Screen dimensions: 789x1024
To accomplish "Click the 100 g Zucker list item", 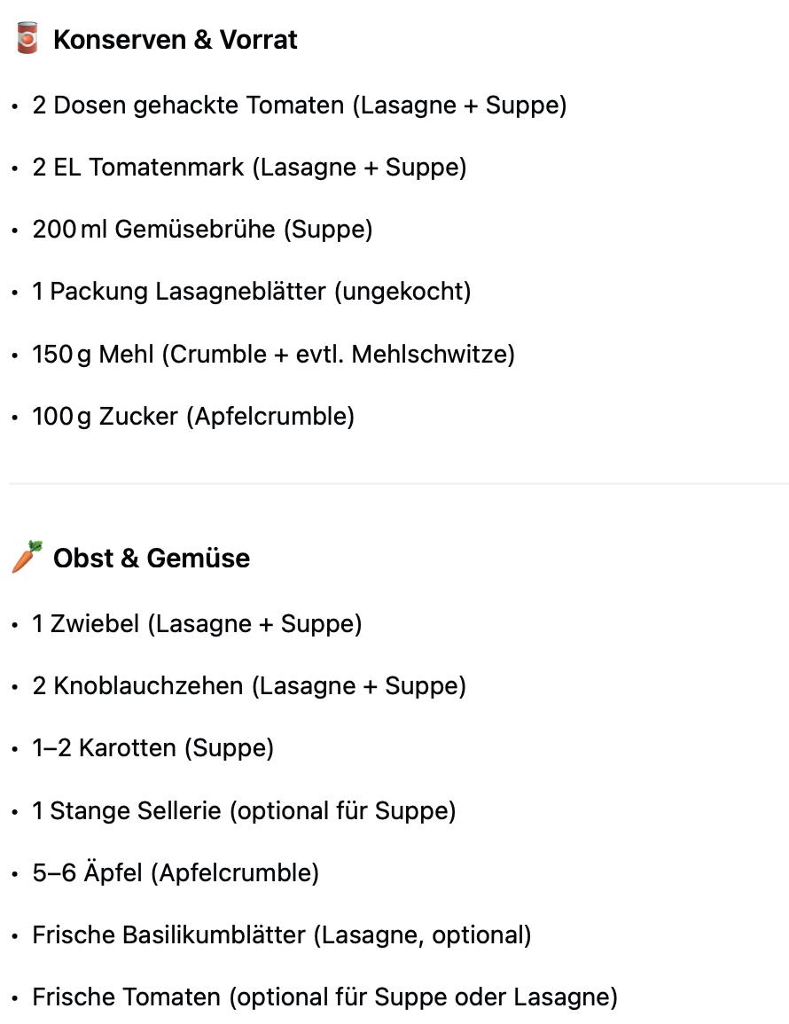I will coord(193,416).
